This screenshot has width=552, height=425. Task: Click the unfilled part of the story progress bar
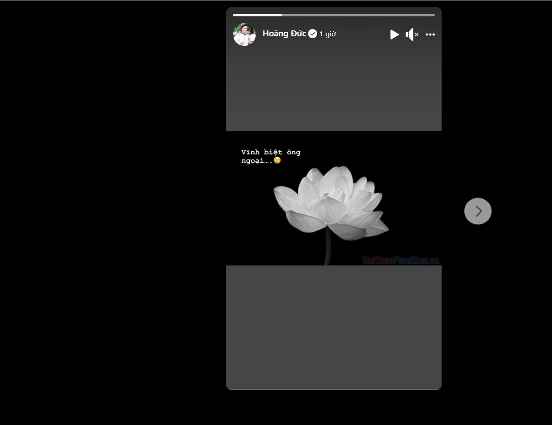[358, 15]
